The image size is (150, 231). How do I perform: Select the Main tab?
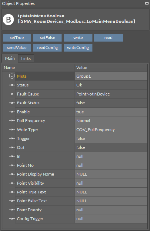tap(10, 58)
